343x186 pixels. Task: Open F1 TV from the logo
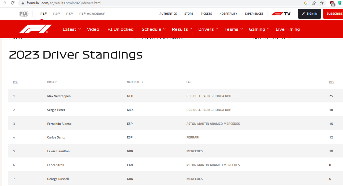click(x=281, y=14)
